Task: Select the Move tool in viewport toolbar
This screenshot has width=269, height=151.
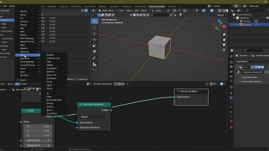Action: pyautogui.click(x=95, y=34)
